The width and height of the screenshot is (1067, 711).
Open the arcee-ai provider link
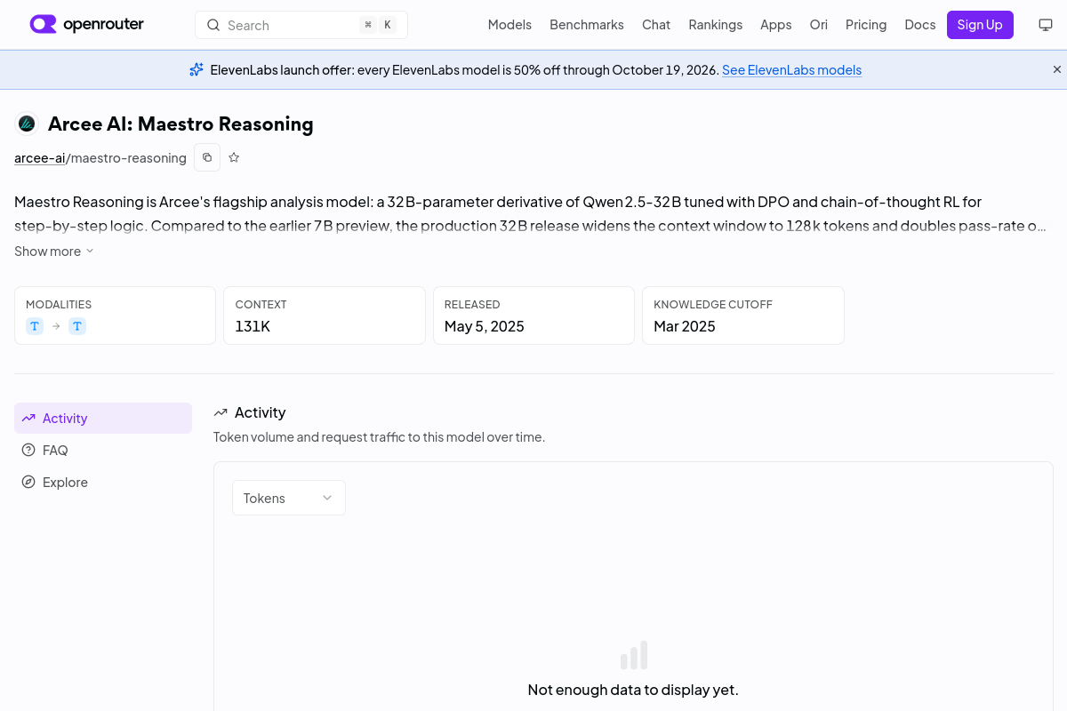tap(40, 158)
